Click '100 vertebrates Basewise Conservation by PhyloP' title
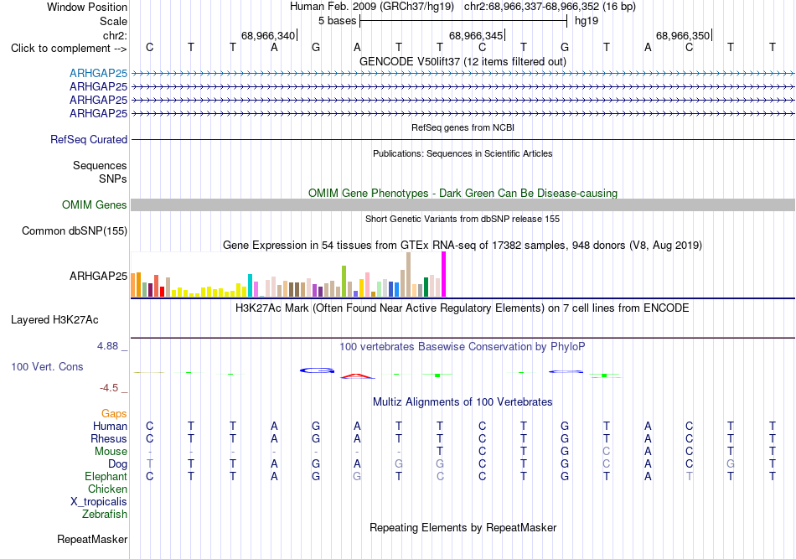The image size is (796, 559). point(463,347)
